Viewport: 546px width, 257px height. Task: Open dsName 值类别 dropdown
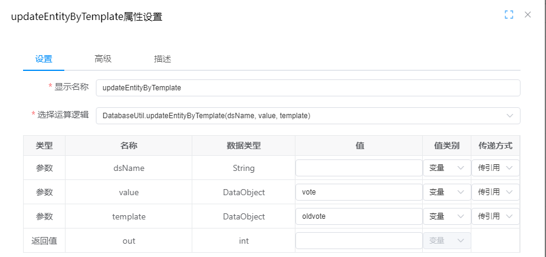(x=446, y=168)
